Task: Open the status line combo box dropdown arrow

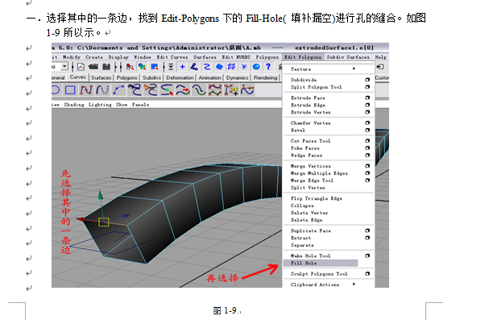Action: click(x=64, y=67)
